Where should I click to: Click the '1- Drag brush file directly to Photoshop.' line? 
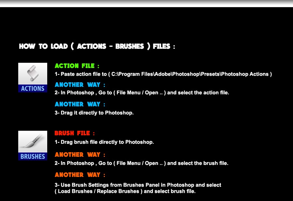pos(104,142)
